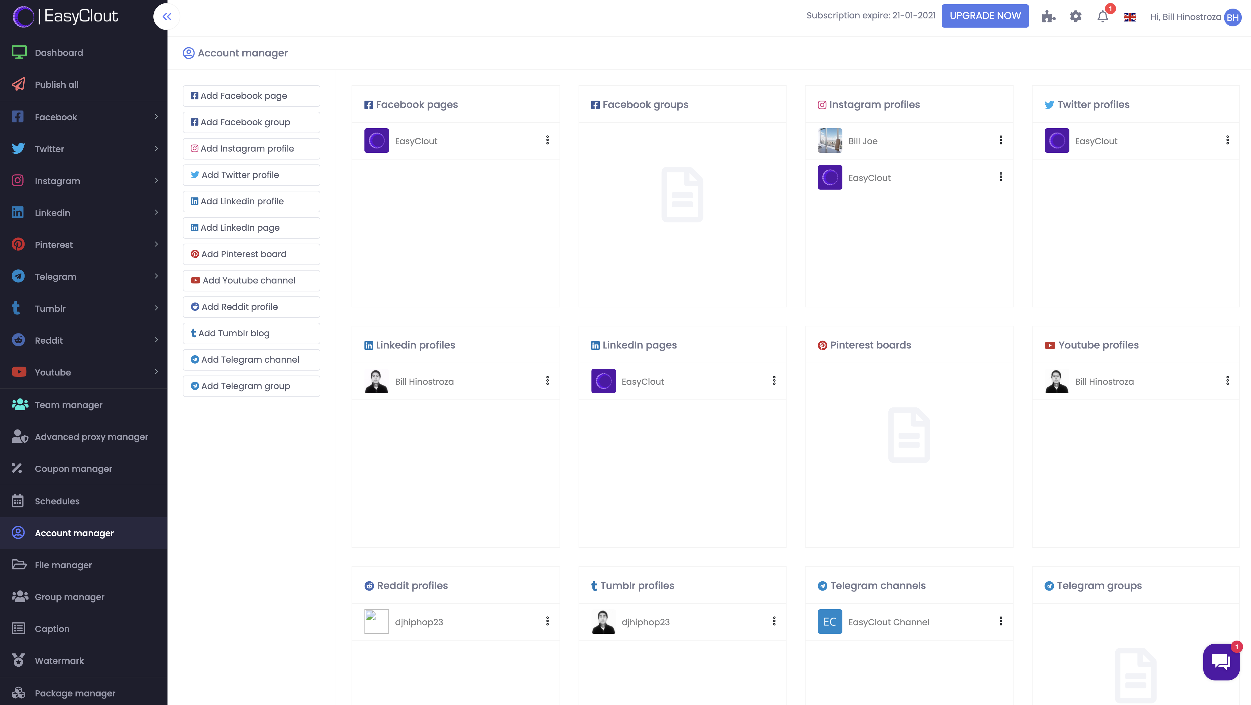Click the Group manager icon

(x=20, y=596)
